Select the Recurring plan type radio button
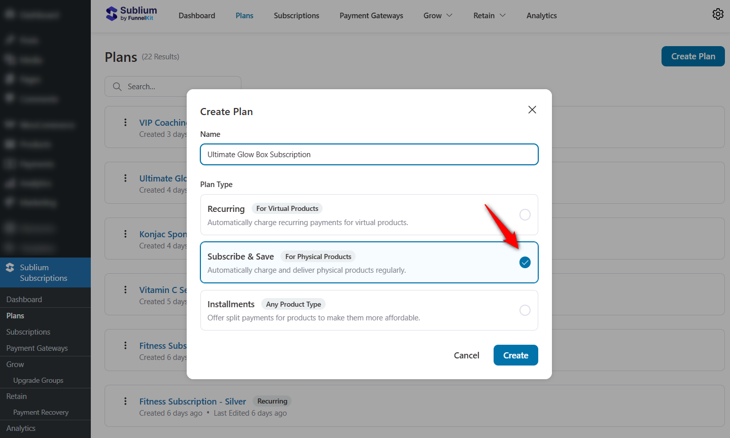The width and height of the screenshot is (730, 438). tap(525, 214)
